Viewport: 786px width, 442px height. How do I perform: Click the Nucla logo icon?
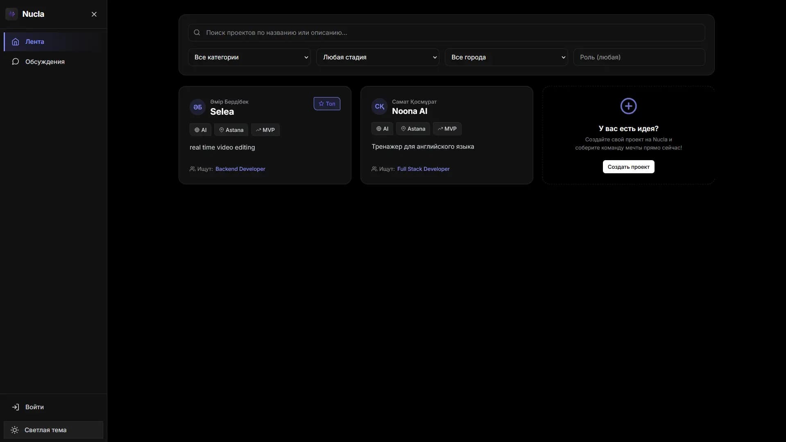(x=11, y=14)
